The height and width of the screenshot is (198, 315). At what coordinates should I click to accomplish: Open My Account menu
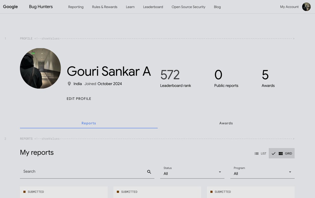pos(289,7)
